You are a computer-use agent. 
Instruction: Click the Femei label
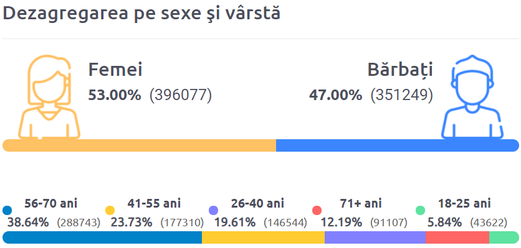115,70
